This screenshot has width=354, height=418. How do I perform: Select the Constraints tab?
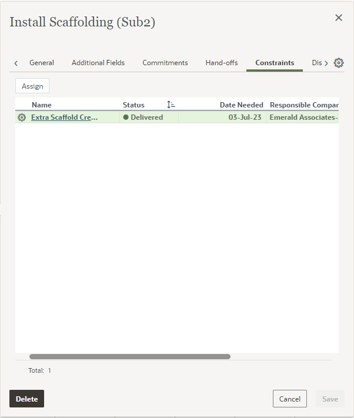(x=275, y=63)
